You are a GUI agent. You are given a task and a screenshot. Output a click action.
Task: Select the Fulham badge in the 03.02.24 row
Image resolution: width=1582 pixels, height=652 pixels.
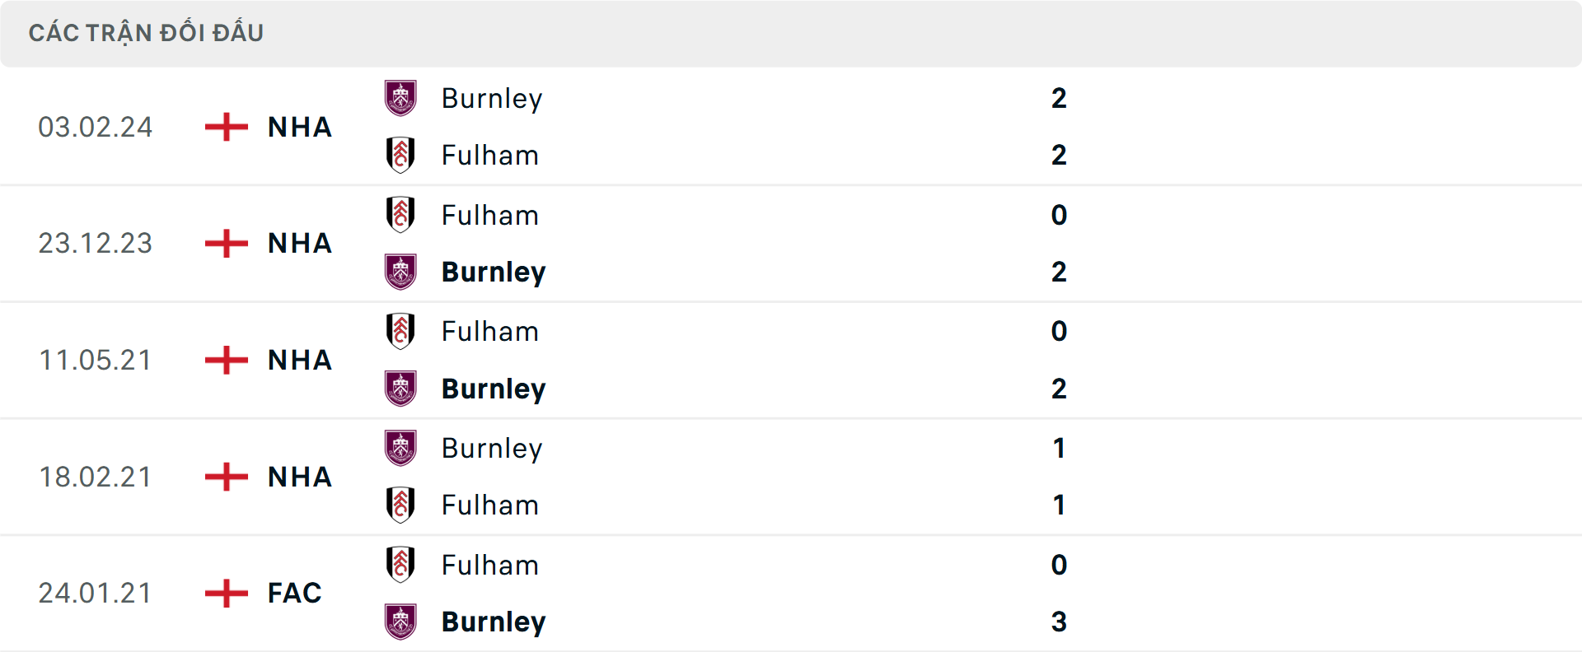coord(401,155)
